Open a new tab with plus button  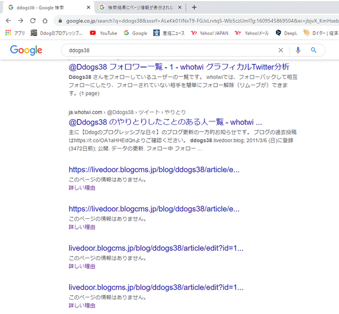click(x=194, y=8)
